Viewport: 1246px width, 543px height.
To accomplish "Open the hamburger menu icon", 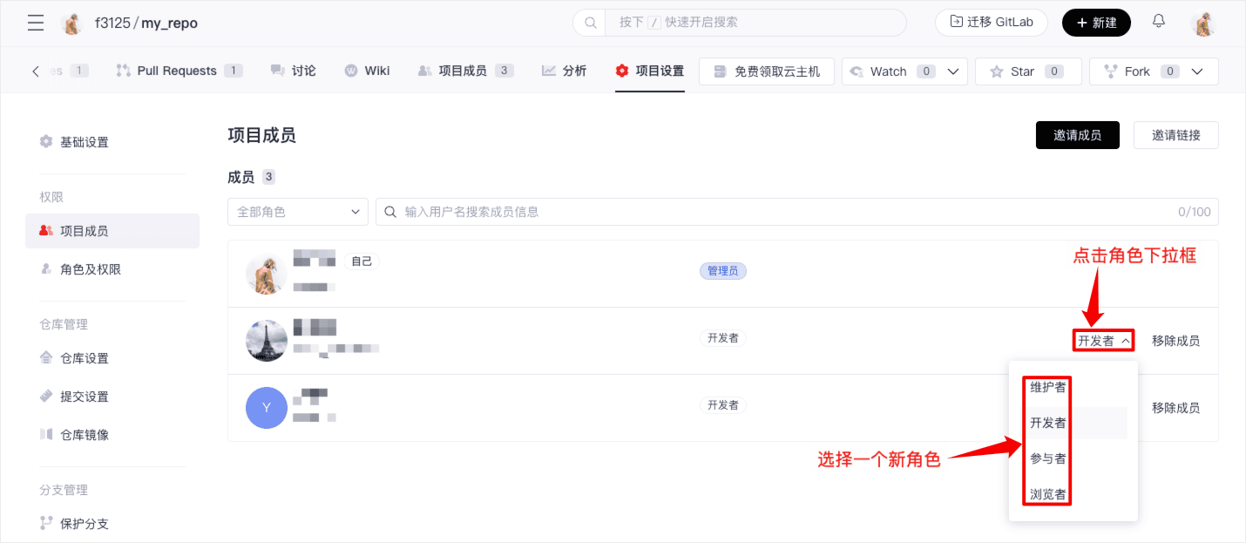I will [x=36, y=24].
